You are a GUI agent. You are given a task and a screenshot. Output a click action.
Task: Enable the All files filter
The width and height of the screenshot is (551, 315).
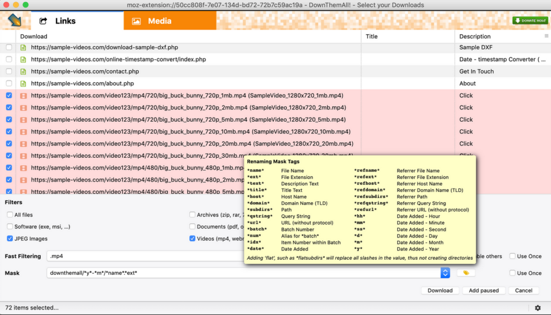pos(9,214)
